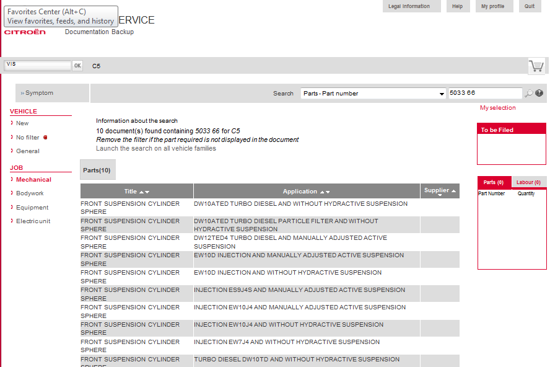Sort the Supplier column with its arrow
The height and width of the screenshot is (367, 550).
(453, 191)
